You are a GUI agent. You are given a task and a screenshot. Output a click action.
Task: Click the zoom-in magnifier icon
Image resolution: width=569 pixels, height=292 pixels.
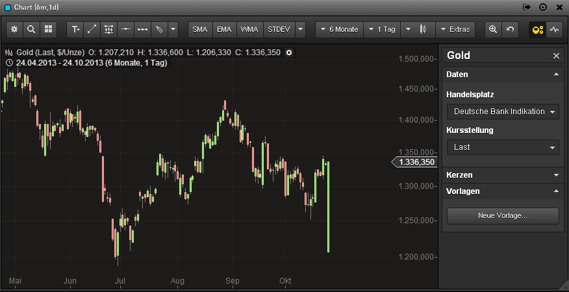point(493,29)
